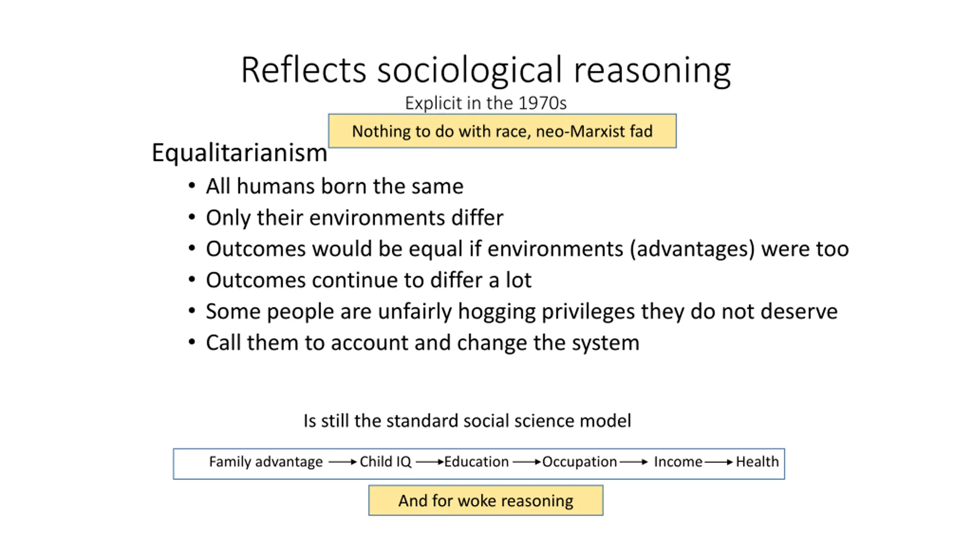Select 'Education' in the flow diagram
The width and height of the screenshot is (972, 546).
point(477,462)
